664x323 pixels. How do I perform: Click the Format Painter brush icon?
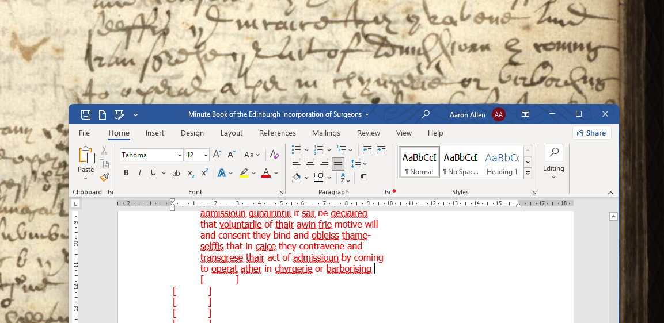[x=104, y=178]
